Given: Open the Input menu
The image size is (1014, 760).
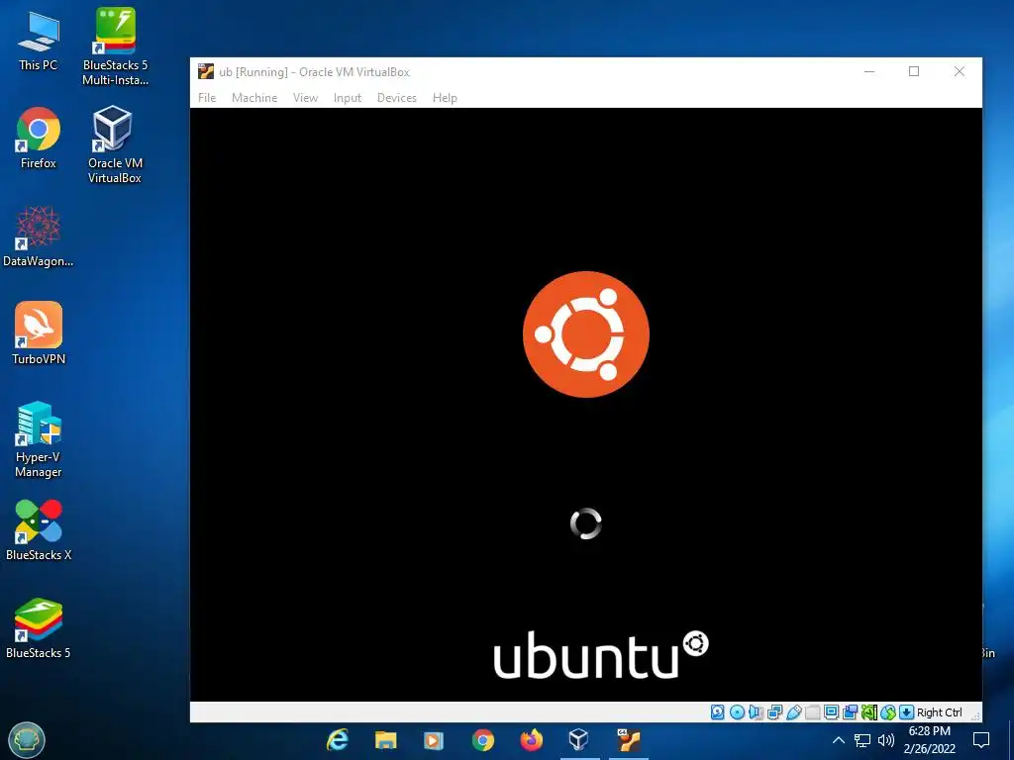Looking at the screenshot, I should click(x=348, y=98).
